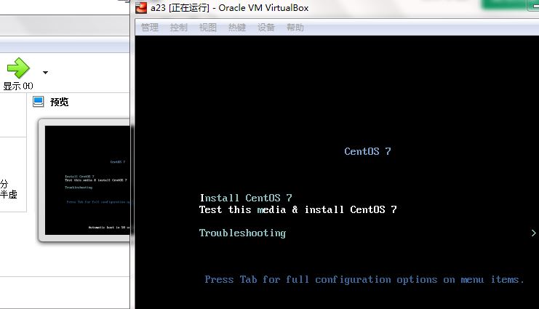Click the VirtualBox icon in title bar
539x309 pixels.
click(x=141, y=8)
